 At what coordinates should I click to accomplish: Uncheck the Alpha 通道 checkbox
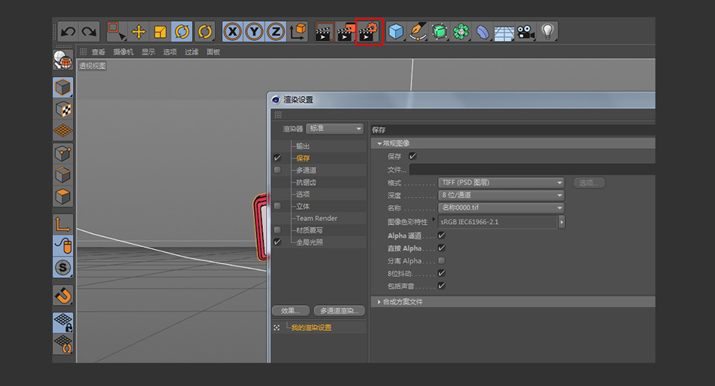pyautogui.click(x=442, y=235)
